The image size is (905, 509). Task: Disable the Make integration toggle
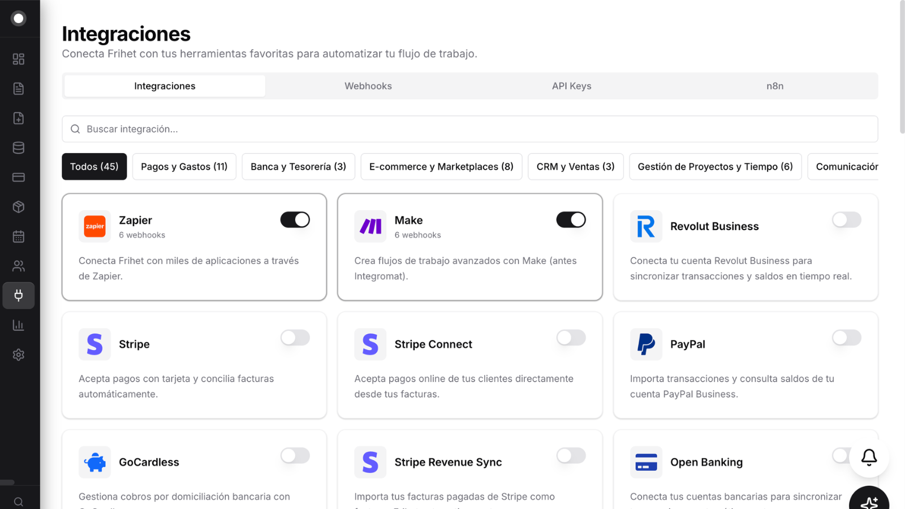coord(571,219)
